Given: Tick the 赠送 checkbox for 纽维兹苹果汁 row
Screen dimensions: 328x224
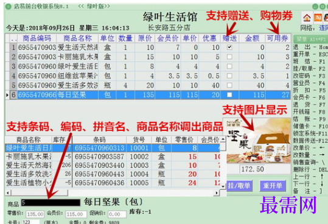Looking at the screenshot, I should 229,75.
